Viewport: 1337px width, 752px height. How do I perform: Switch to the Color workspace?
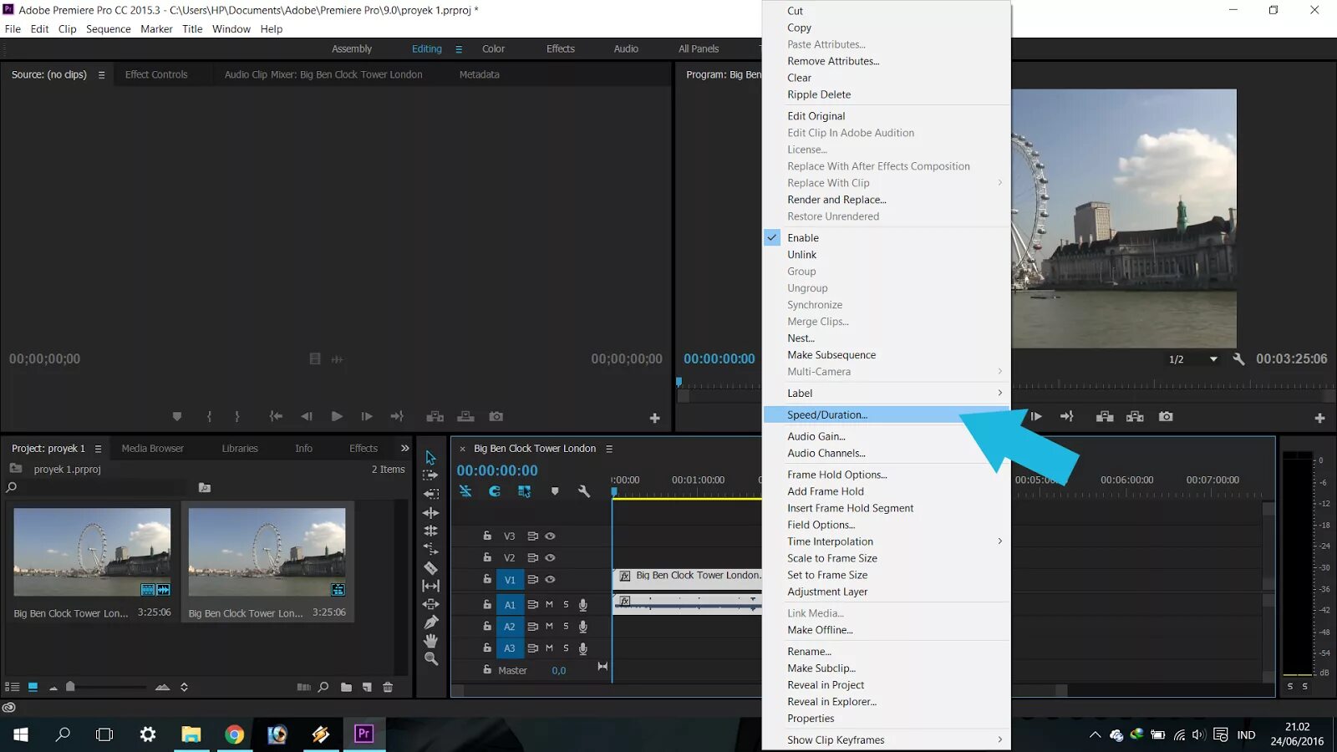[493, 49]
